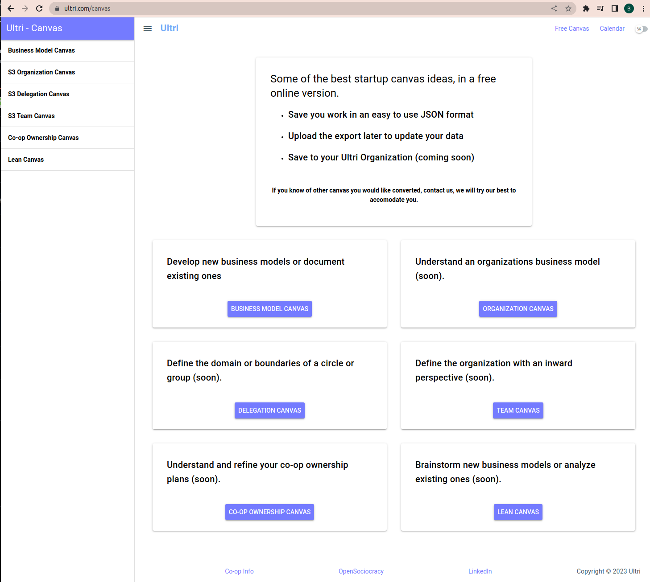Image resolution: width=650 pixels, height=582 pixels.
Task: Open the Co-op Info footer link
Action: pyautogui.click(x=239, y=571)
